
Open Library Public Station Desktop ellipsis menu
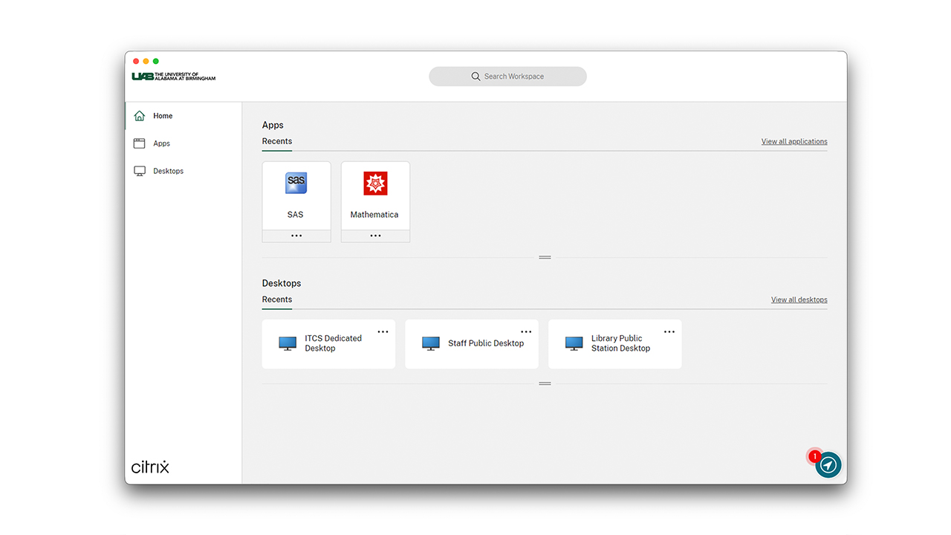pyautogui.click(x=669, y=332)
